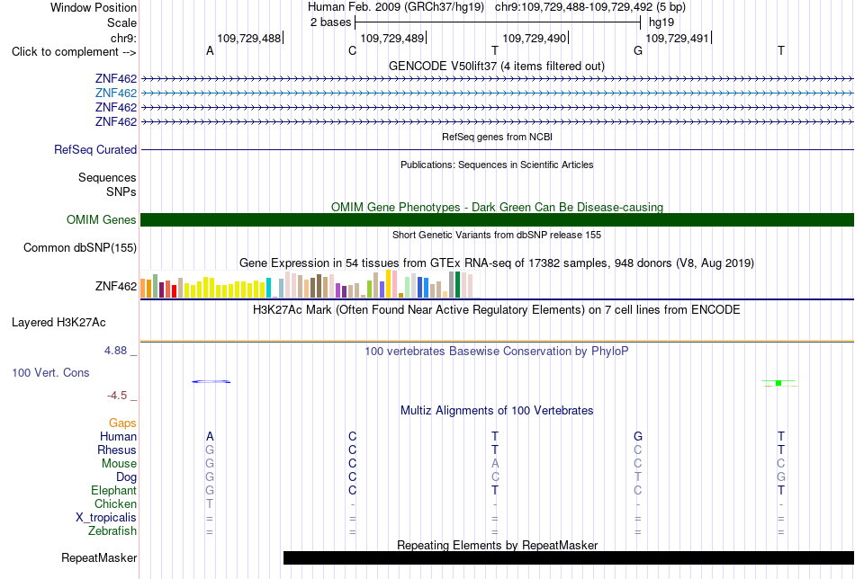Select the Dog species label

click(x=126, y=477)
